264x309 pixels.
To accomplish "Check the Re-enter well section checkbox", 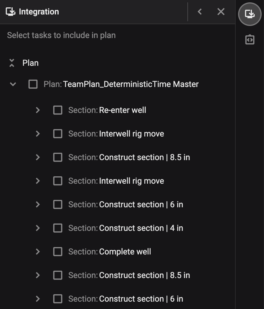I will pyautogui.click(x=58, y=110).
